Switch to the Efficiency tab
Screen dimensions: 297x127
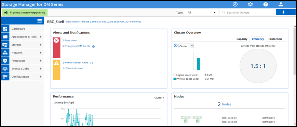pos(258,39)
